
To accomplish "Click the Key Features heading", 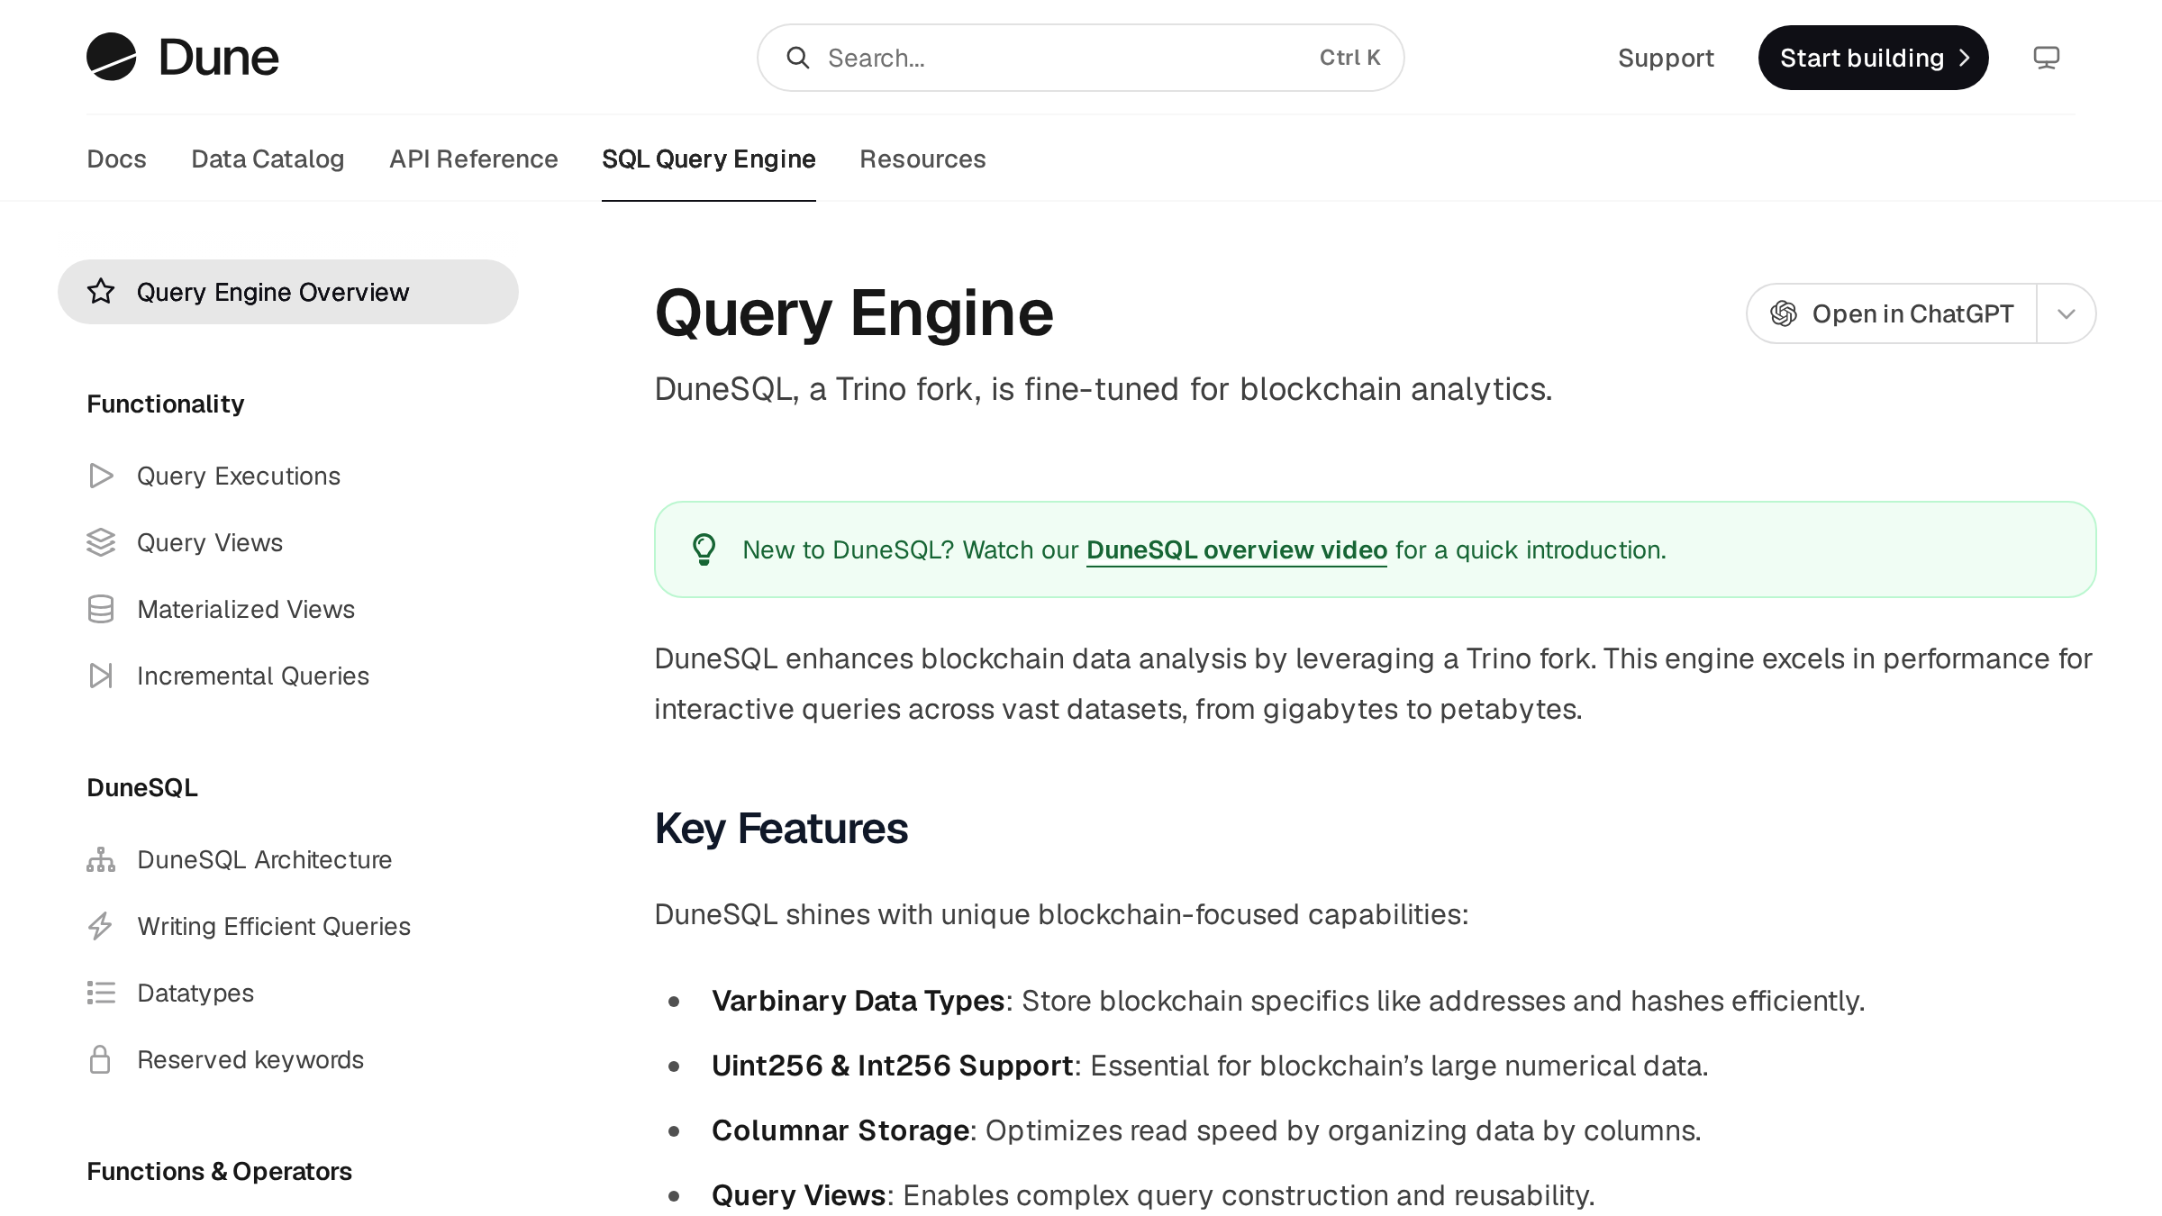I will pos(781,828).
